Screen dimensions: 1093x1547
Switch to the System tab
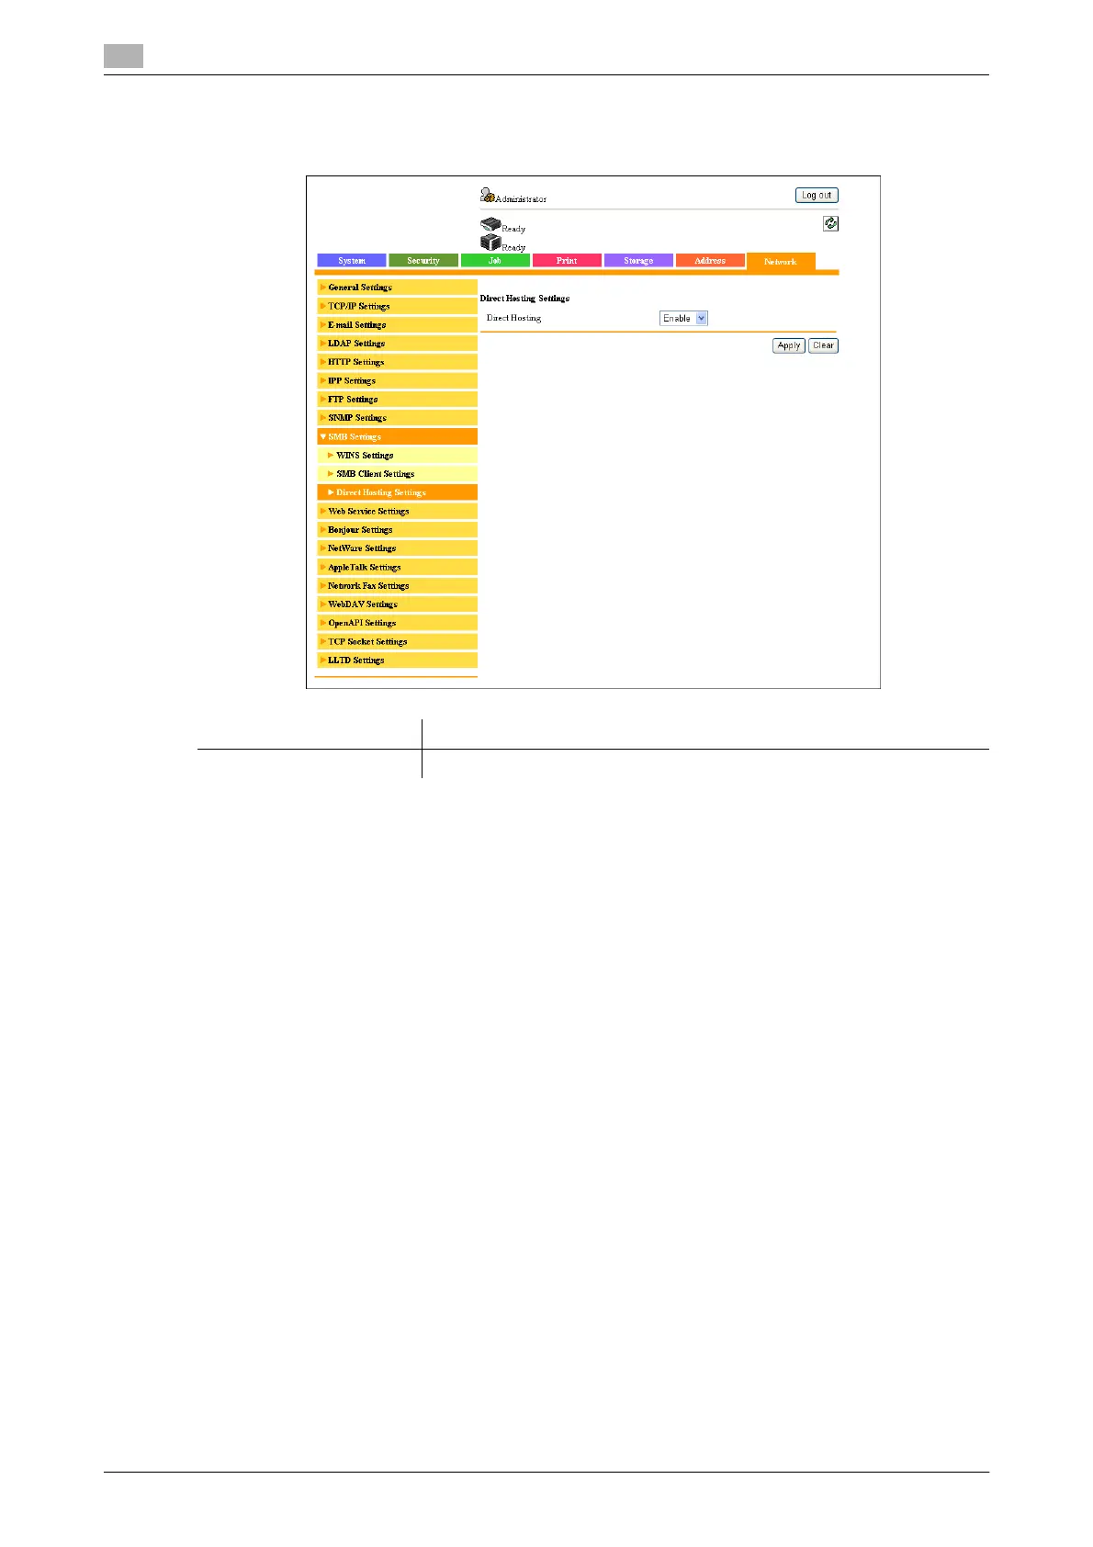[x=352, y=261]
